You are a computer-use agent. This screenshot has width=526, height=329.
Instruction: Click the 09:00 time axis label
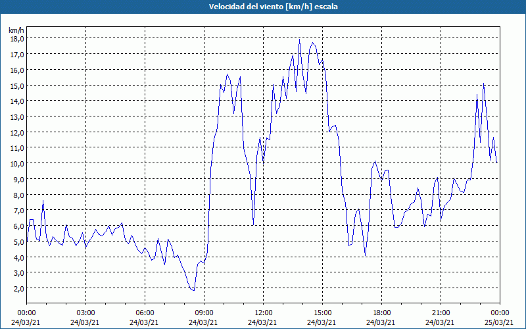pos(204,313)
